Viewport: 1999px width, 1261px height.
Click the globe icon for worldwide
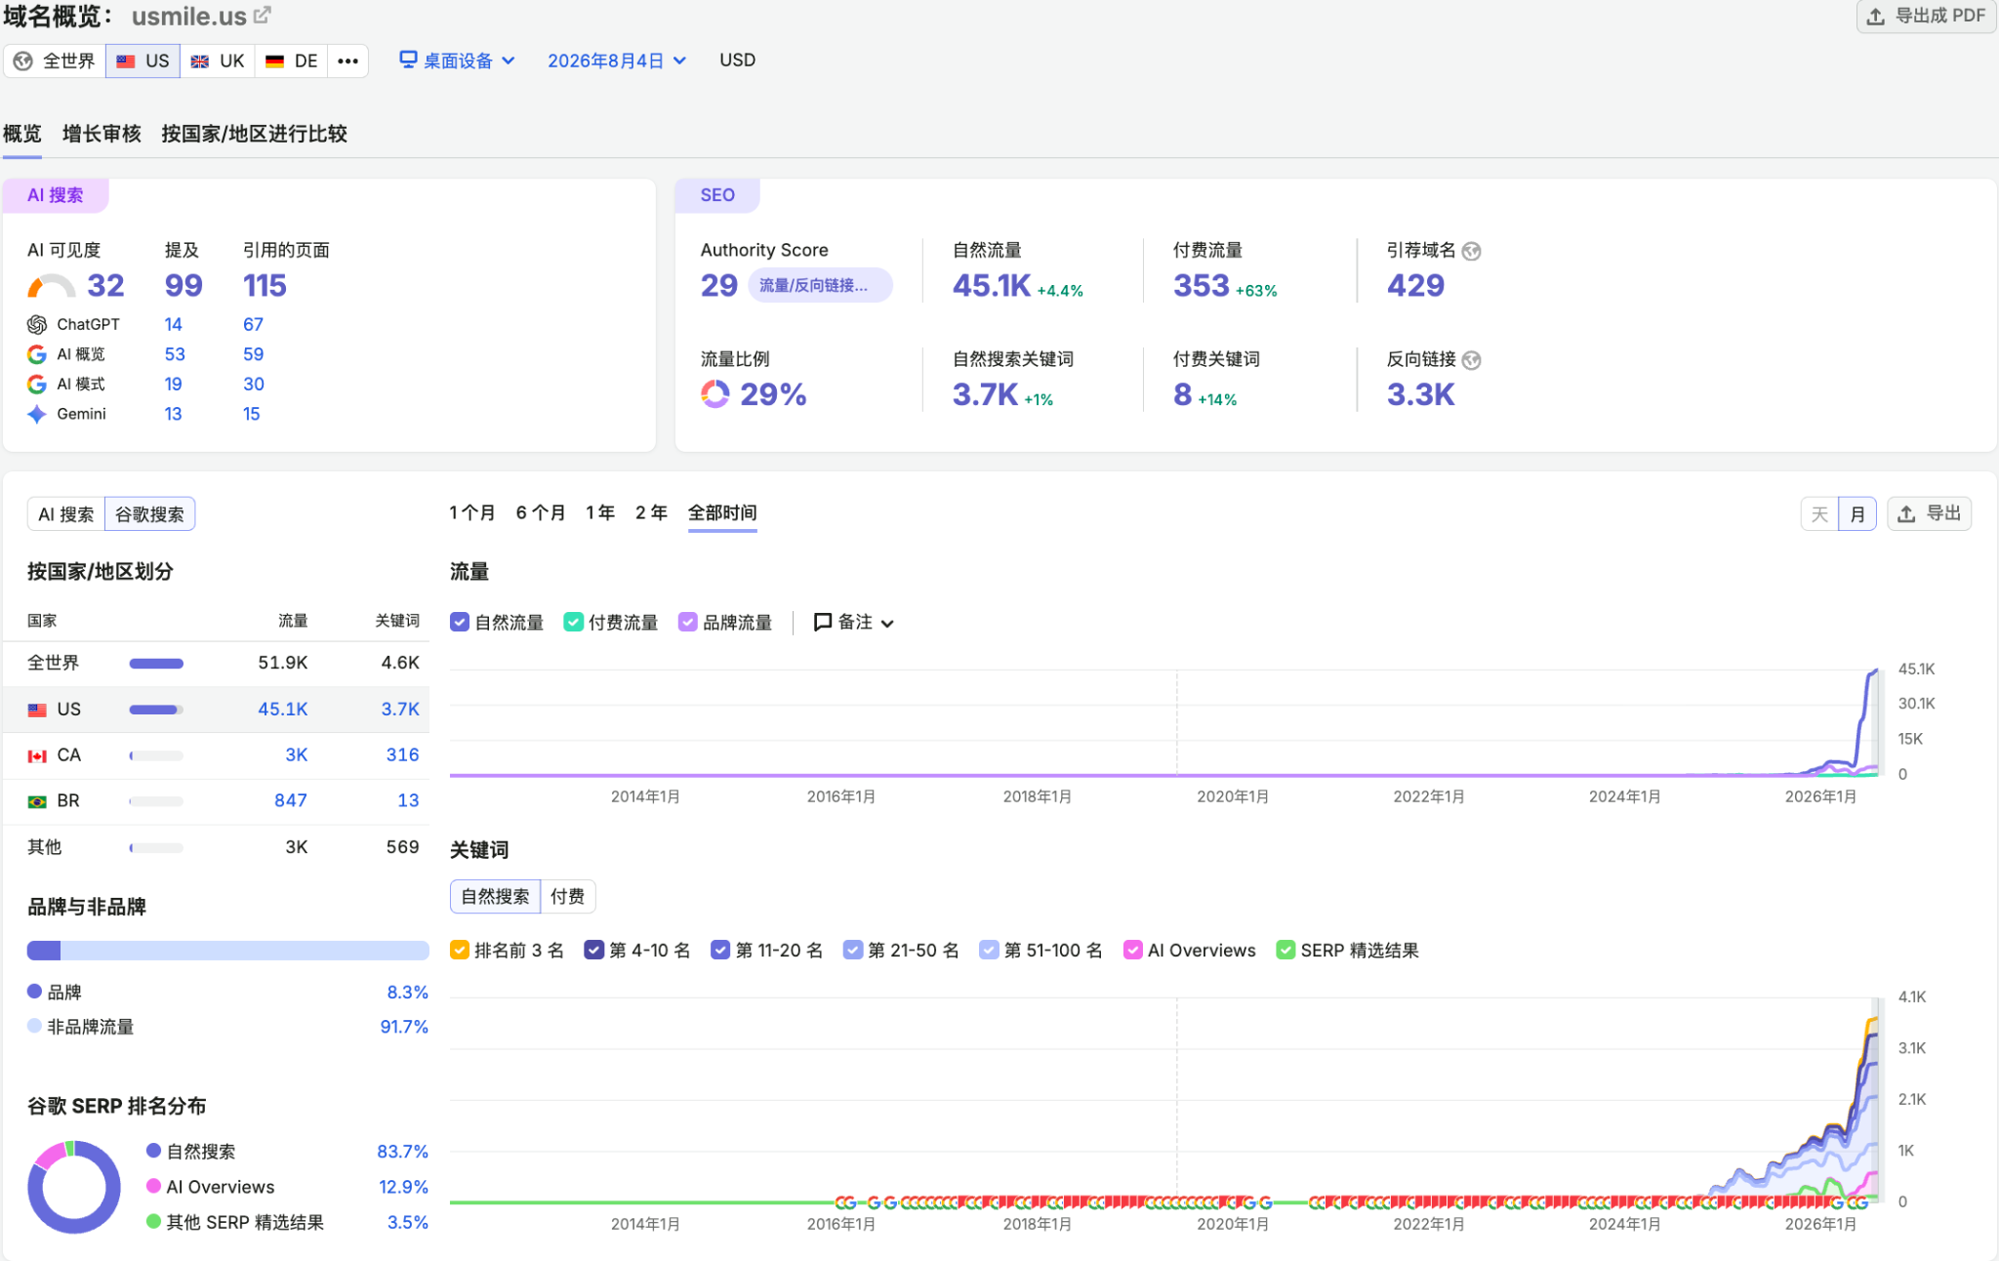pyautogui.click(x=23, y=61)
